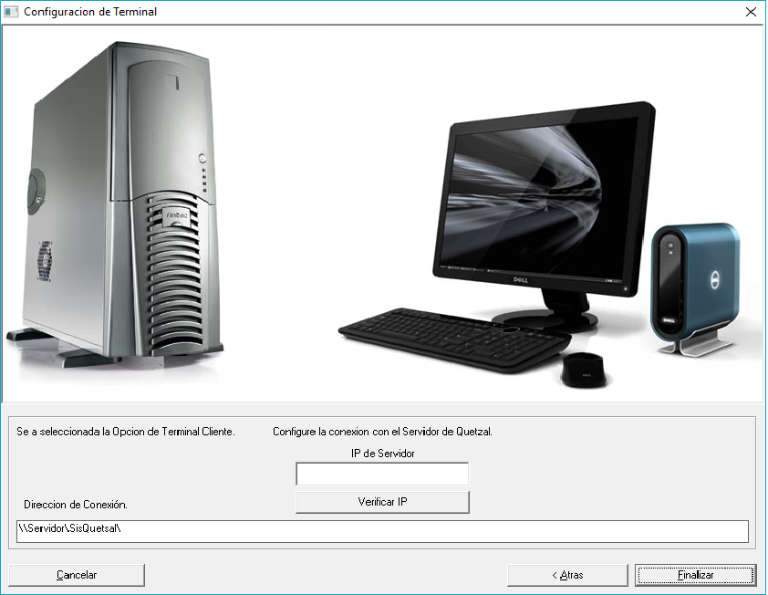Focus the IP de Servidor input field
Image resolution: width=768 pixels, height=595 pixels.
(381, 475)
